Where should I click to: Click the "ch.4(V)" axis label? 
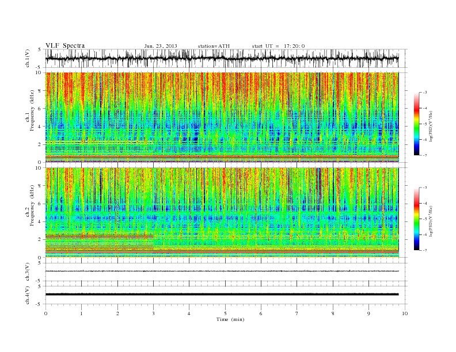coord(28,295)
